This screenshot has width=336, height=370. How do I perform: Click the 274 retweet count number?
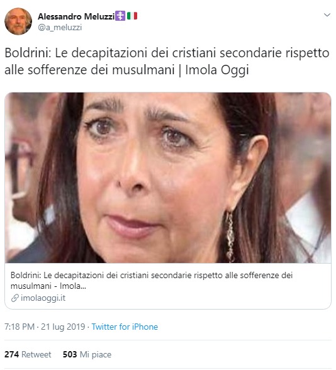point(11,354)
